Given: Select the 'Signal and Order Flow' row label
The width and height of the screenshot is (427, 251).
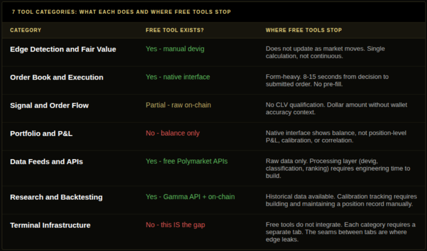Looking at the screenshot, I should [49, 105].
